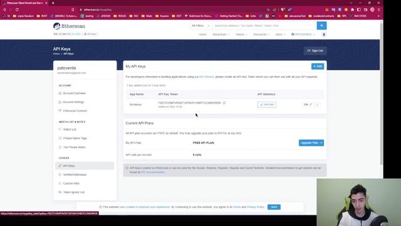This screenshot has width=401, height=226.
Task: Click the patoverde username heading
Action: [66, 68]
